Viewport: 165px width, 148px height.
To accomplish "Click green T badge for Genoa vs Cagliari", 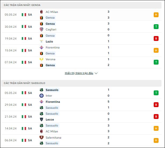I will 156,27.
